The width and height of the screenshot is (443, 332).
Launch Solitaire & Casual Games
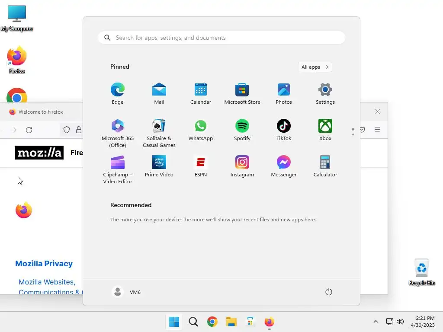click(x=159, y=133)
